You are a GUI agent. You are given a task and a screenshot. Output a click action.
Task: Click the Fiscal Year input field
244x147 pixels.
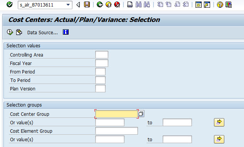tap(102, 63)
